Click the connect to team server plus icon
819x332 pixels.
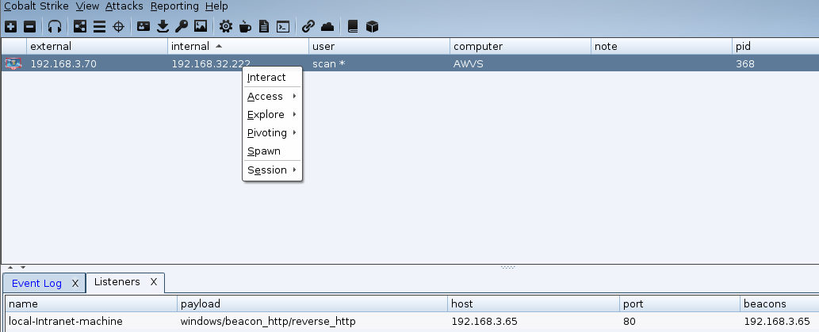point(10,26)
